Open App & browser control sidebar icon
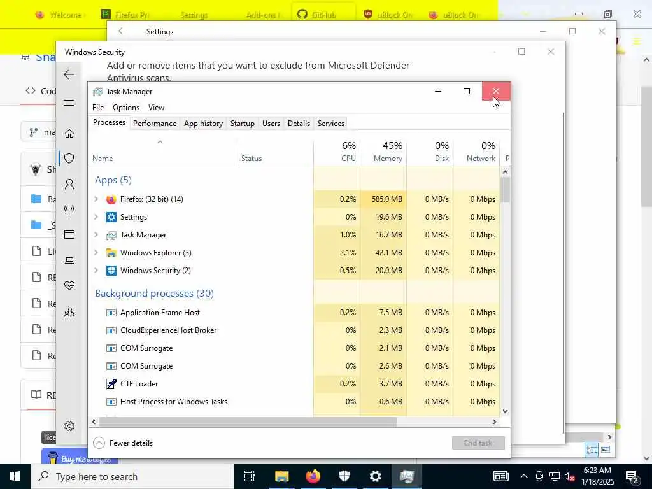 tap(69, 235)
